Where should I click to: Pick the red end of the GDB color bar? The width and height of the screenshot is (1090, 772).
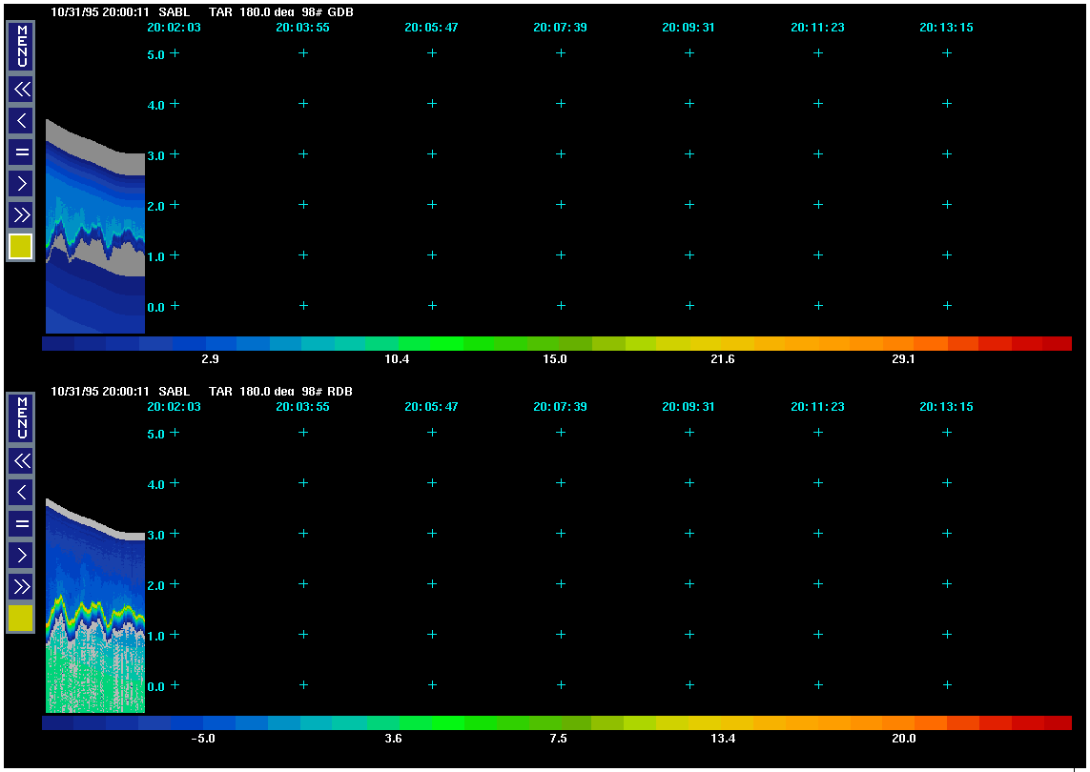[x=1056, y=343]
